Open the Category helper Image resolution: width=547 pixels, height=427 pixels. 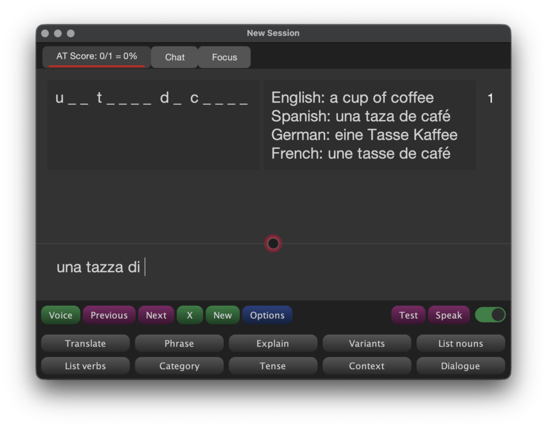(x=179, y=366)
